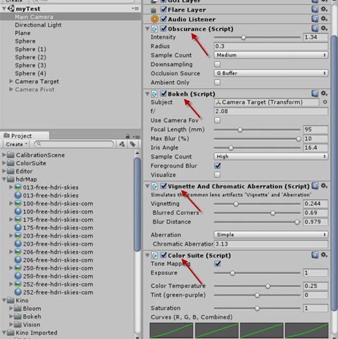Open the Project Create button menu
This screenshot has height=339, width=338.
tap(16, 144)
